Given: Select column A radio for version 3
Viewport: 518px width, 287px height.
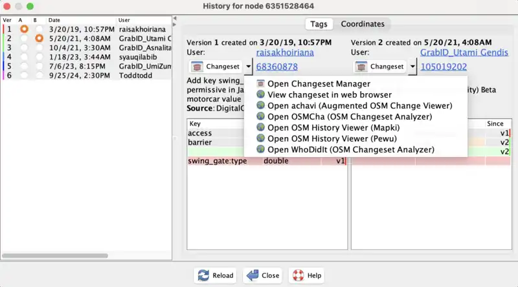Looking at the screenshot, I should tap(24, 48).
